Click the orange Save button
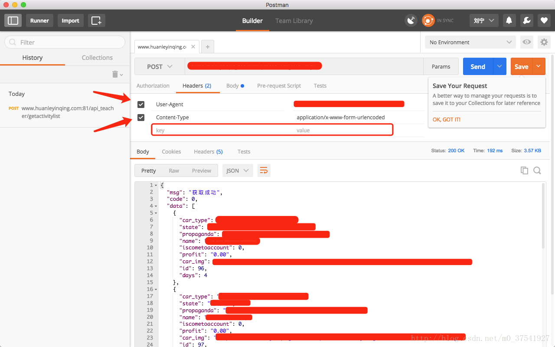This screenshot has width=555, height=347. [521, 66]
